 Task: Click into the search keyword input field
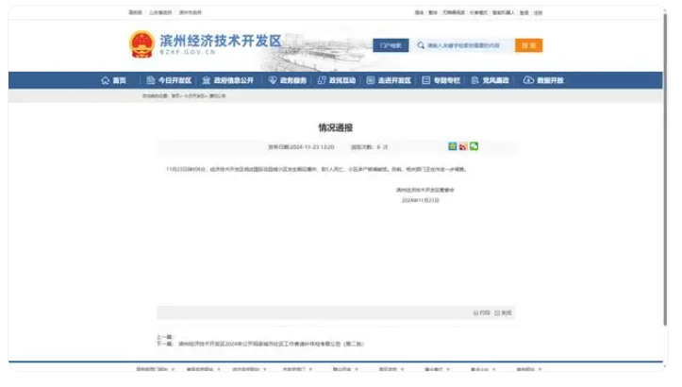pyautogui.click(x=467, y=45)
